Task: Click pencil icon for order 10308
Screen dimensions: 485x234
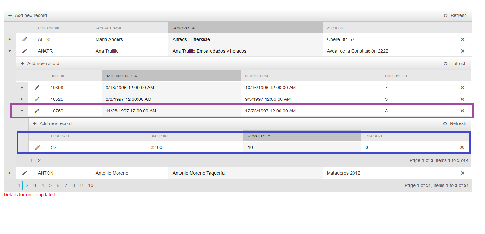Action: (x=37, y=88)
